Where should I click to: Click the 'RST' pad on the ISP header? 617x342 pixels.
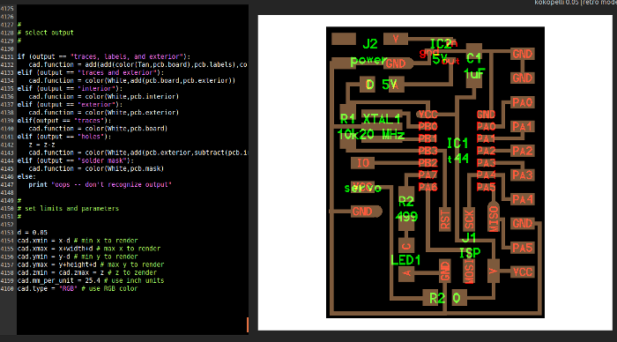(445, 219)
